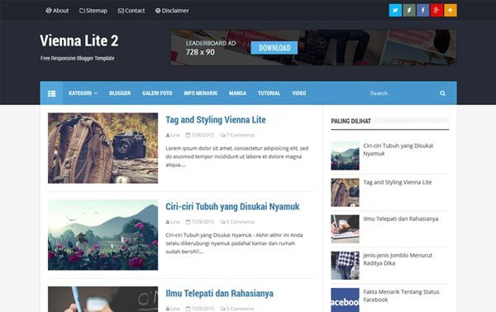The width and height of the screenshot is (496, 312).
Task: Select the Tutorial menu item
Action: (x=269, y=94)
